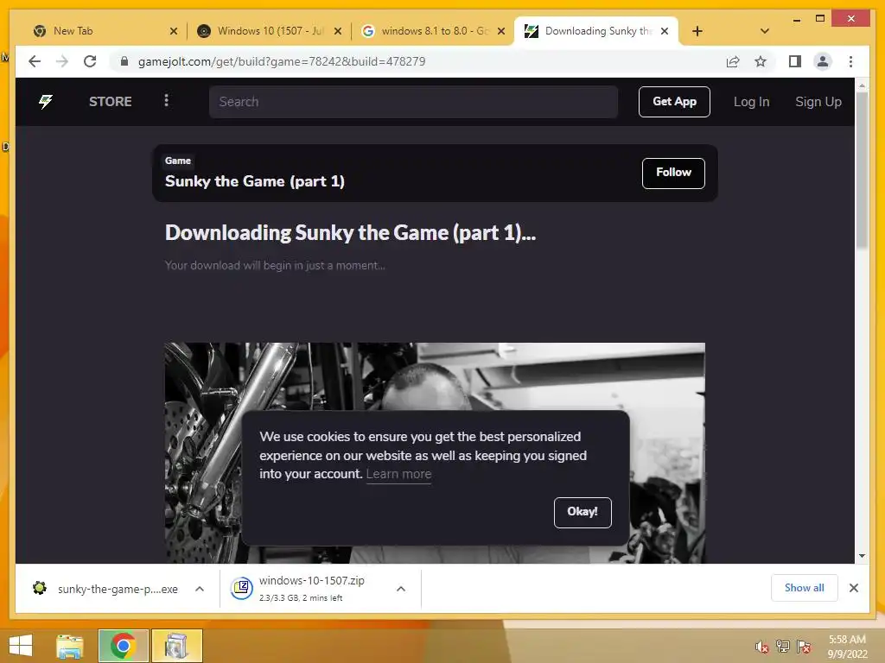The image size is (885, 663).
Task: Open the network tray icon
Action: (x=783, y=647)
